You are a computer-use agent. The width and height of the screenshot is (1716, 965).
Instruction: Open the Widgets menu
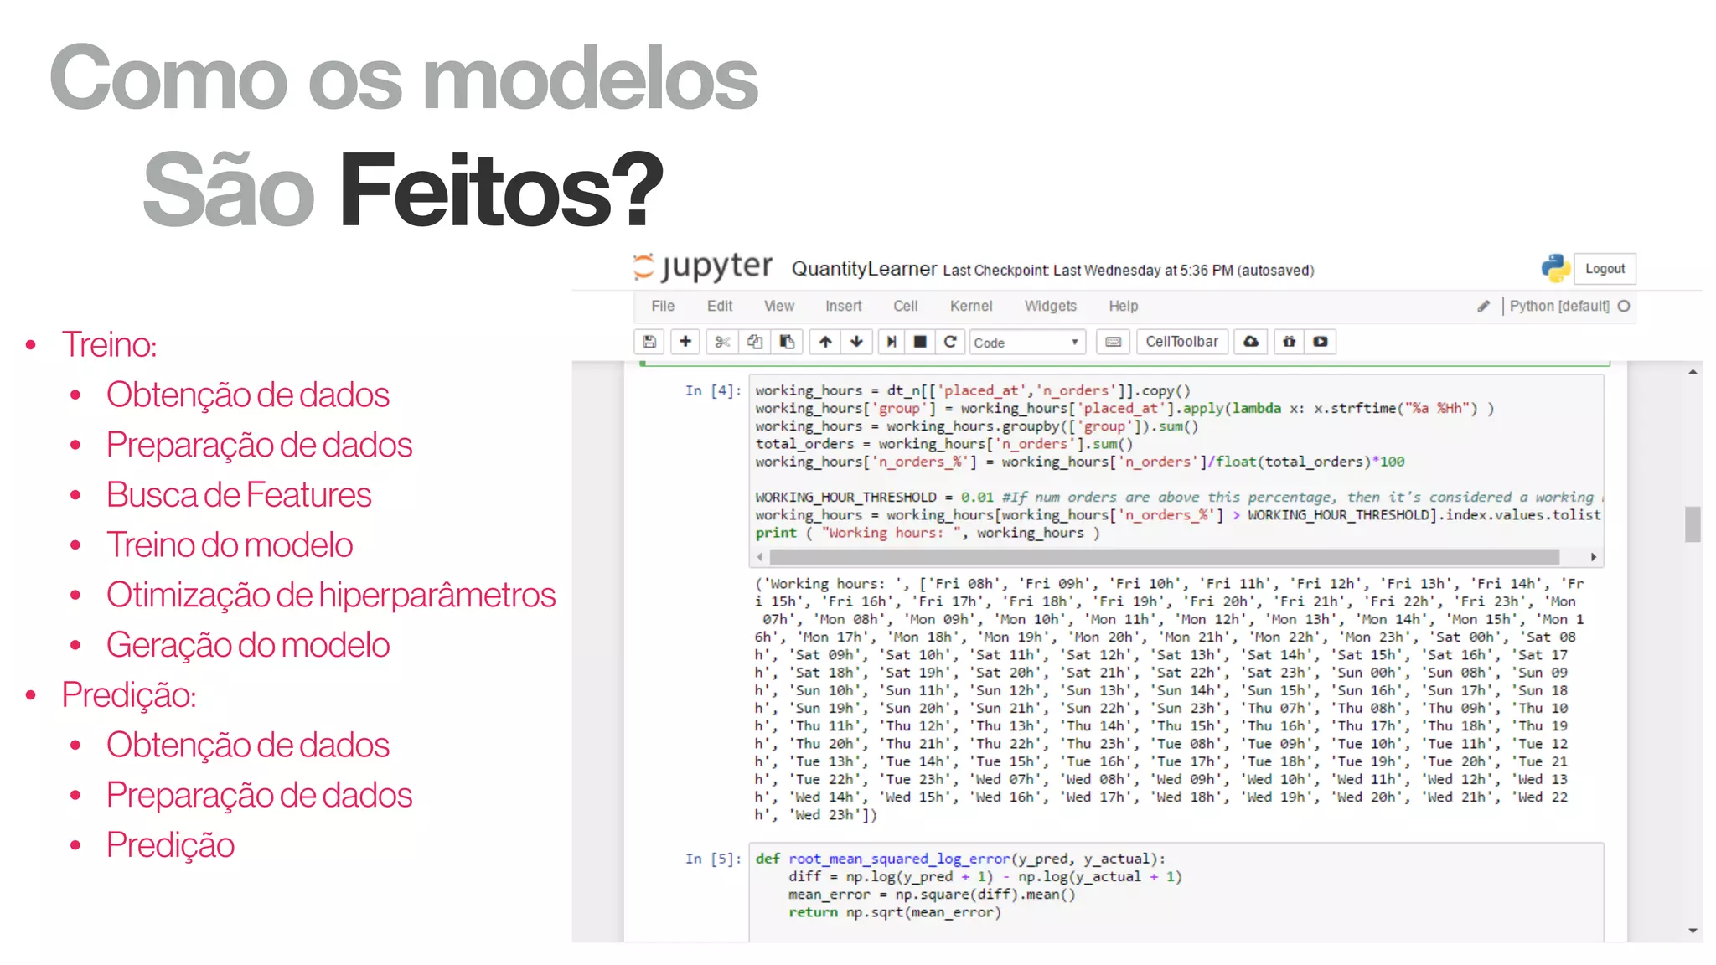[1051, 307]
